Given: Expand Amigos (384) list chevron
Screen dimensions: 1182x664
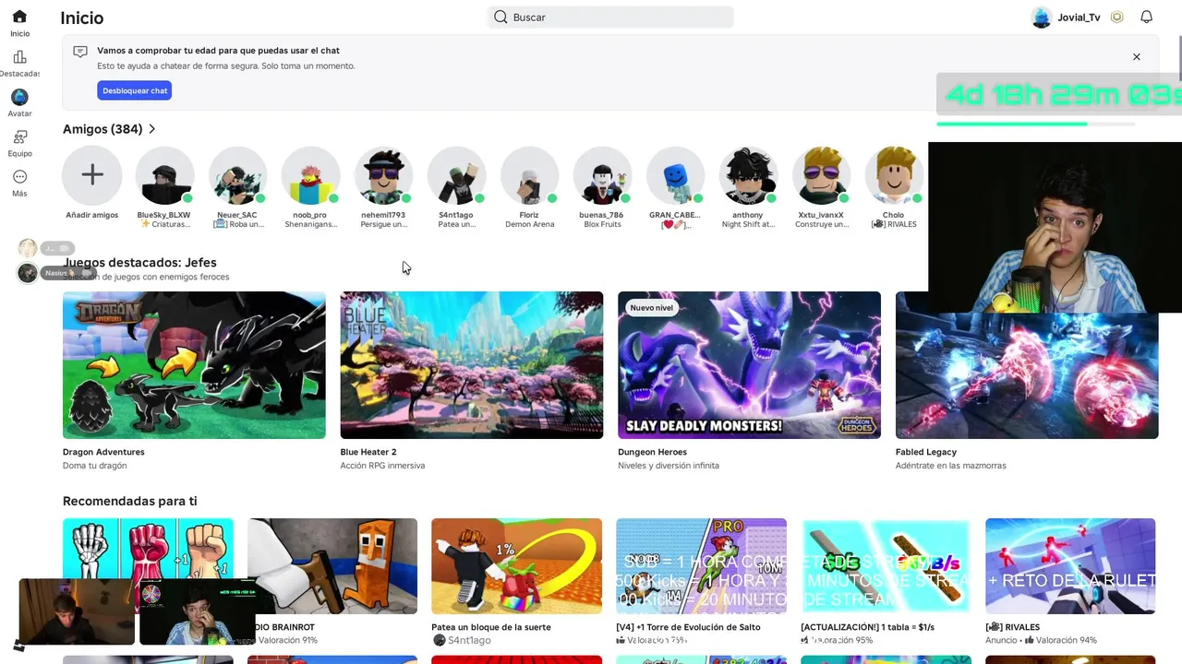Looking at the screenshot, I should [x=152, y=129].
